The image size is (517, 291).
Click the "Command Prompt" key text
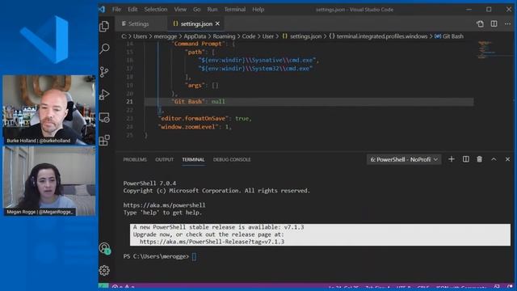[198, 44]
